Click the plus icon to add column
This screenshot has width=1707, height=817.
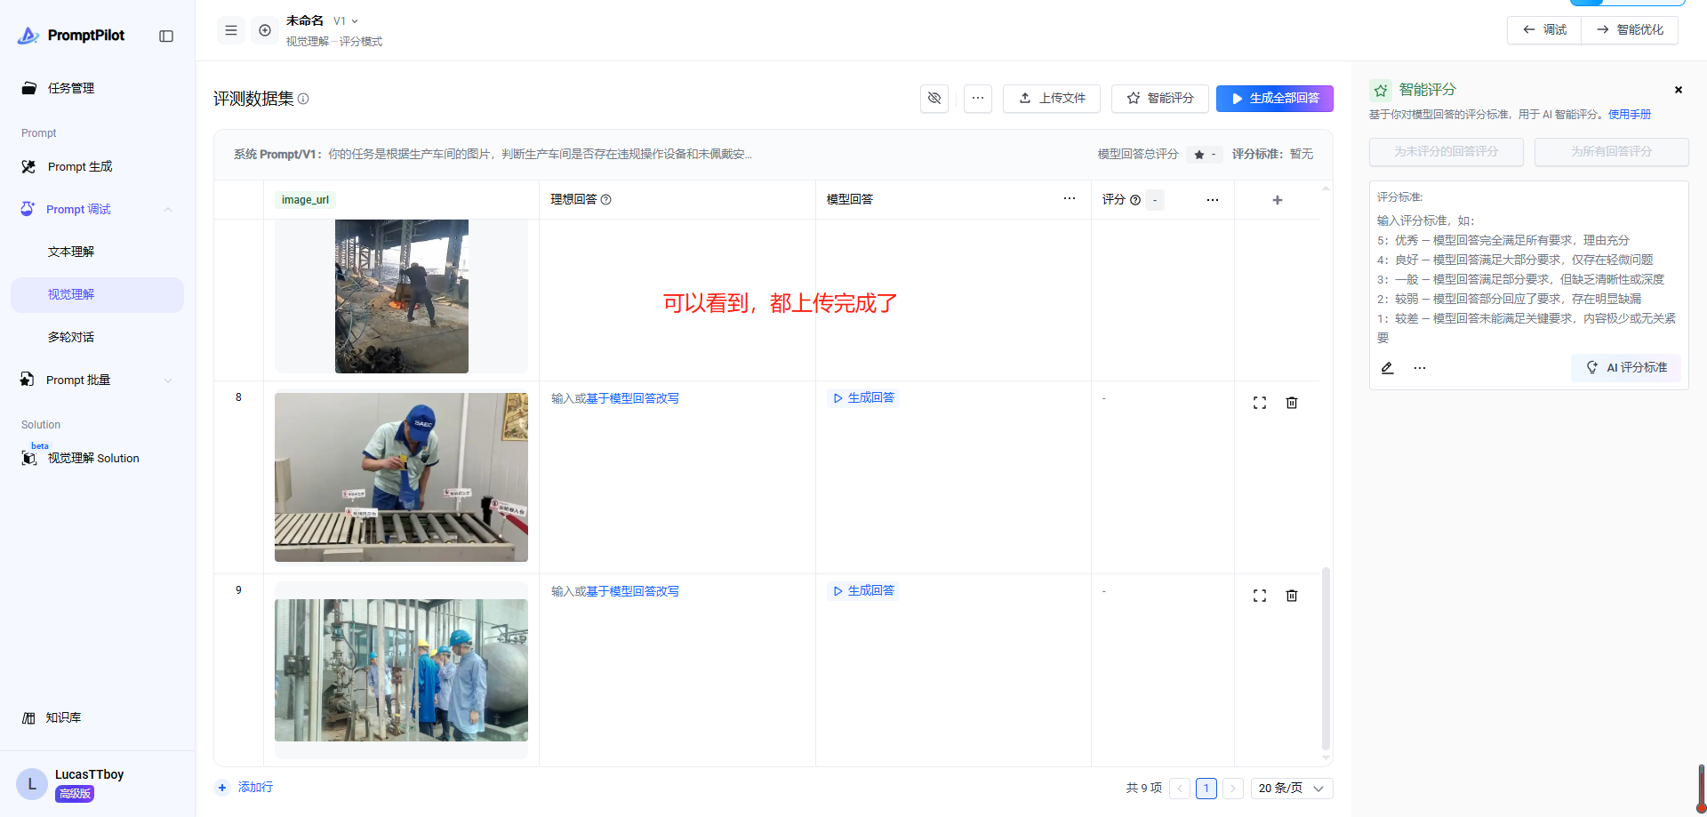pos(1278,200)
